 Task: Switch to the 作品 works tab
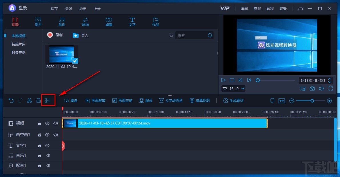[155, 22]
